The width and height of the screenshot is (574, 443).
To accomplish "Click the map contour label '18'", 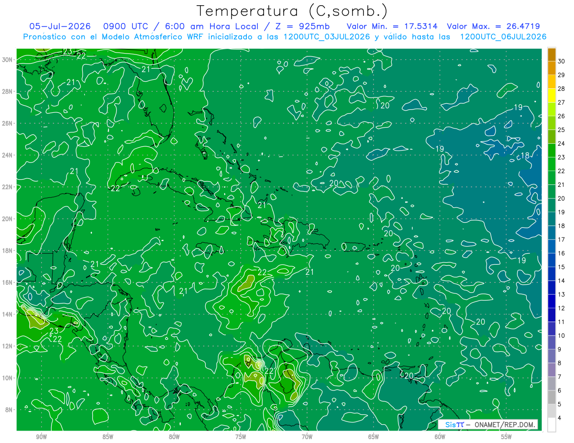I will pos(525,155).
